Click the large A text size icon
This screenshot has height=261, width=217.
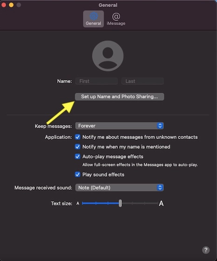click(161, 203)
